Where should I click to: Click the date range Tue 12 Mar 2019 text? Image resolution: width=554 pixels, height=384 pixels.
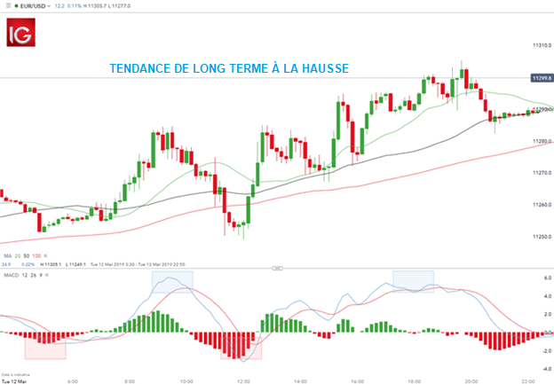[x=138, y=264]
